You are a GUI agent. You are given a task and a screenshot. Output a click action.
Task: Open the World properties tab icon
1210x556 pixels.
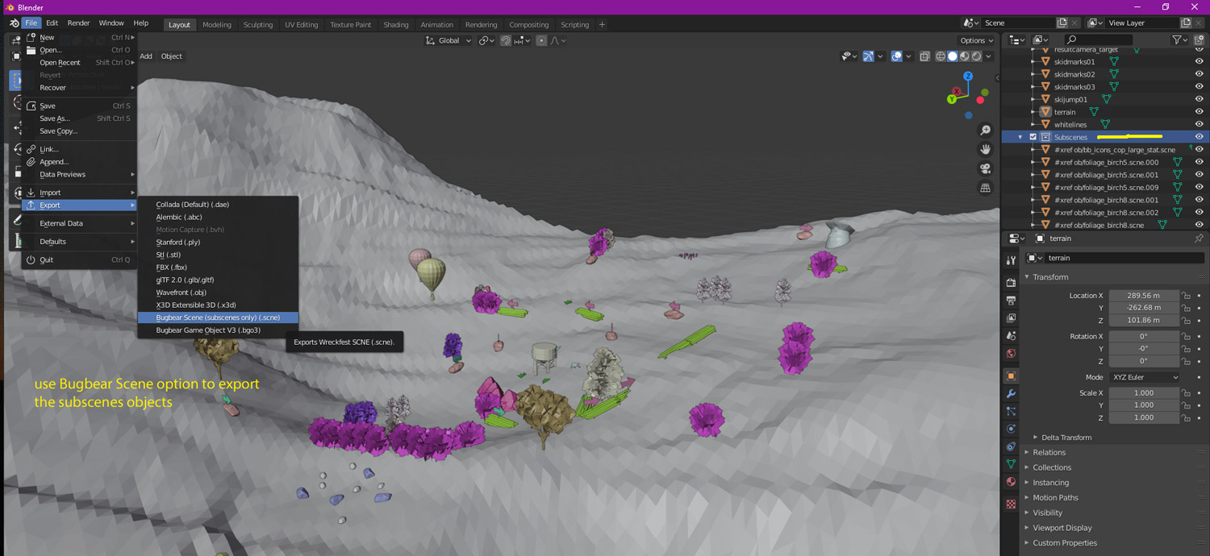click(x=1011, y=353)
